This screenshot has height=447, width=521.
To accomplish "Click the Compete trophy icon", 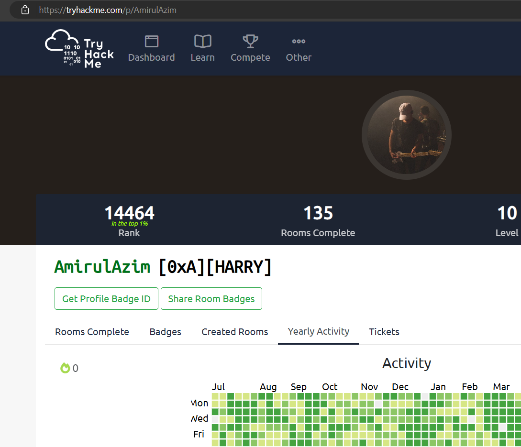I will pos(250,41).
